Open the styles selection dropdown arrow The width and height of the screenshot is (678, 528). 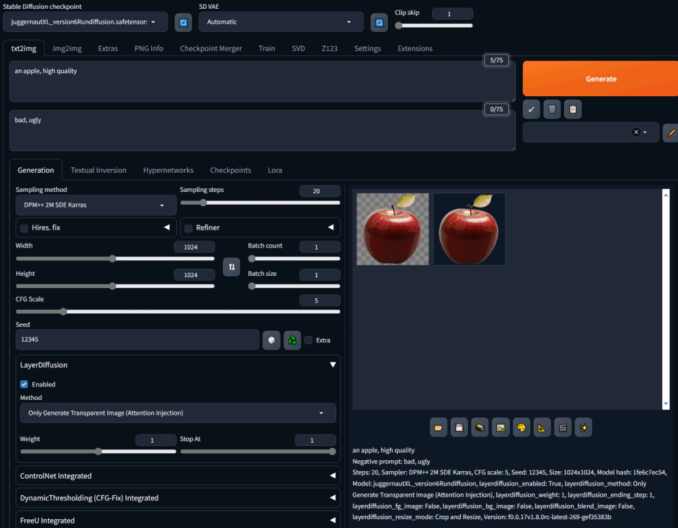click(645, 132)
